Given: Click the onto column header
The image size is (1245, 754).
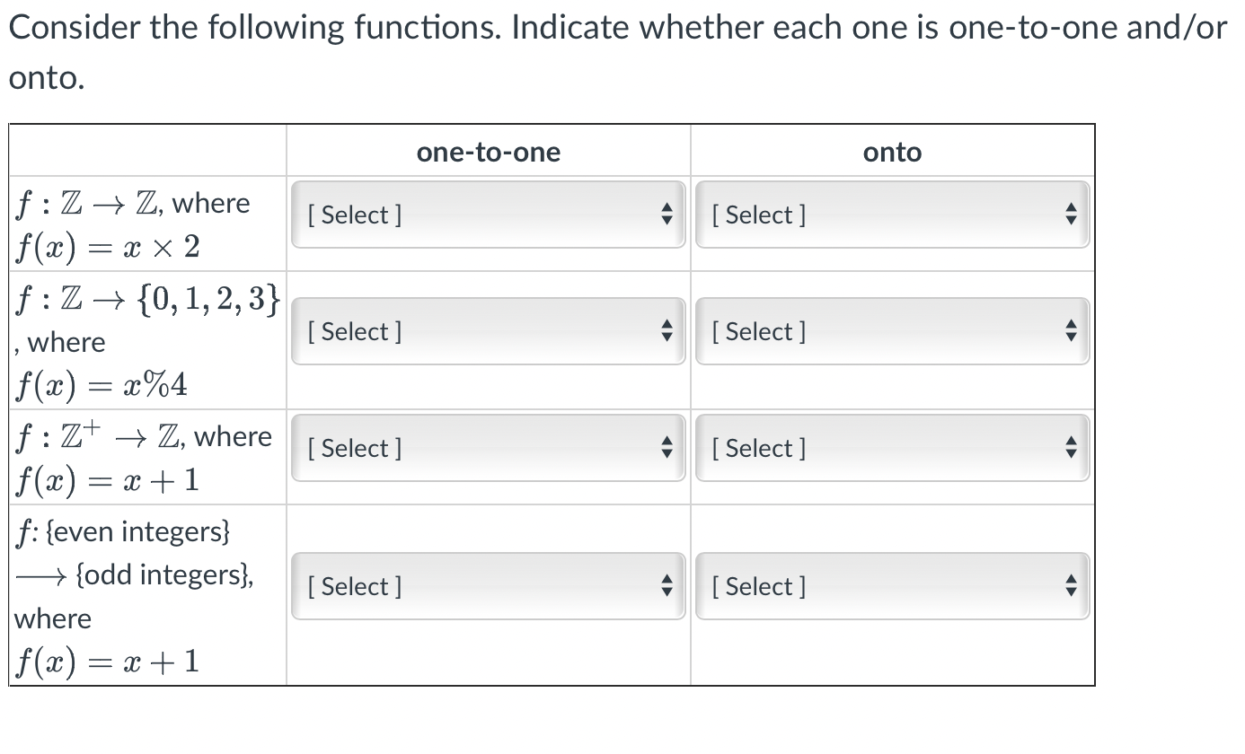Looking at the screenshot, I should (x=892, y=152).
